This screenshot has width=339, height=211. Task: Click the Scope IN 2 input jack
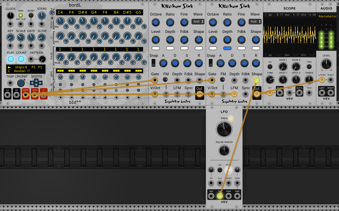pos(289,93)
